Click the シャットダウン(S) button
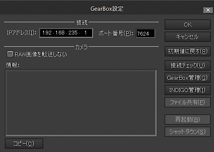The image size is (214, 152). pyautogui.click(x=188, y=132)
